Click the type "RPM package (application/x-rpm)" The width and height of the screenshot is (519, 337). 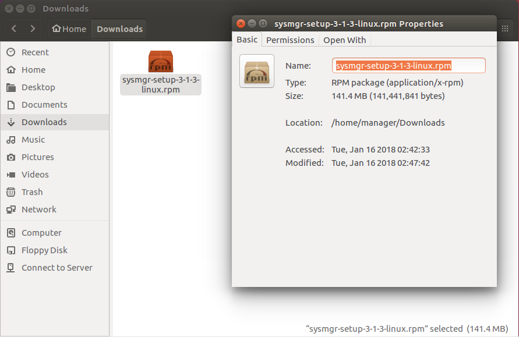tap(397, 82)
